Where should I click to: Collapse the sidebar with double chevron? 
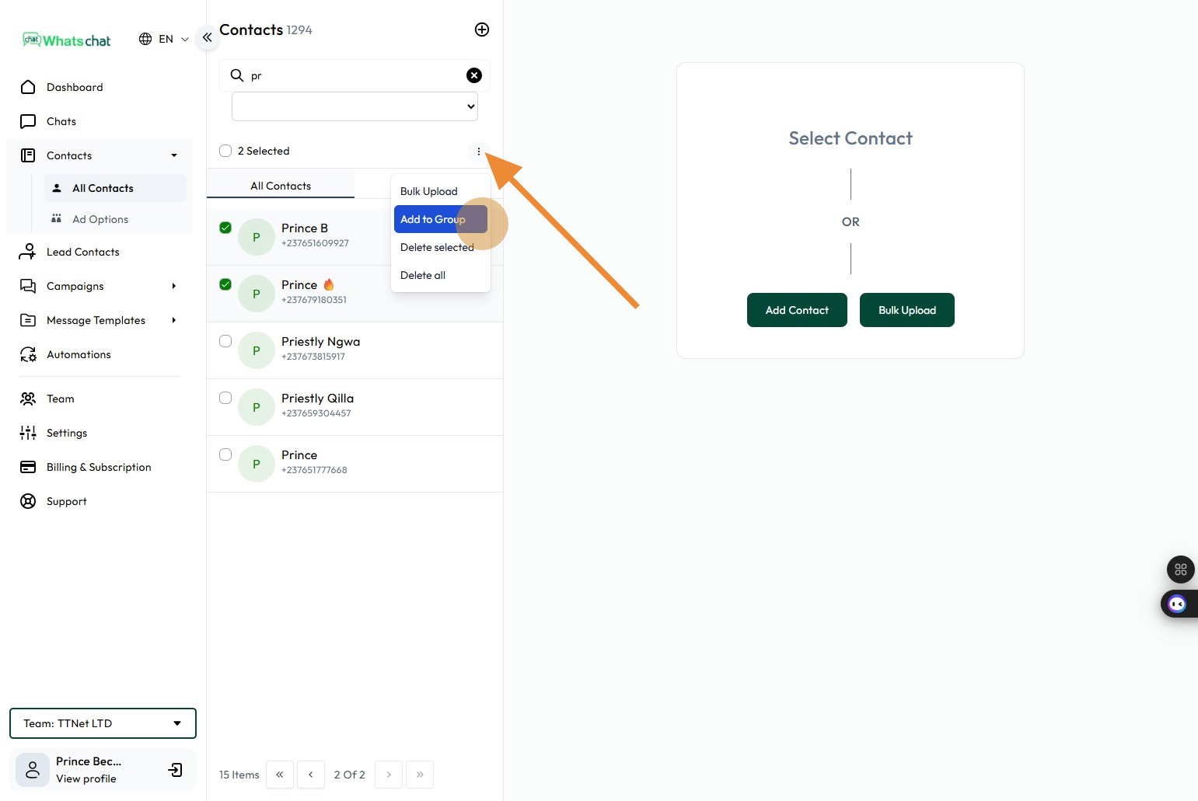pyautogui.click(x=207, y=37)
